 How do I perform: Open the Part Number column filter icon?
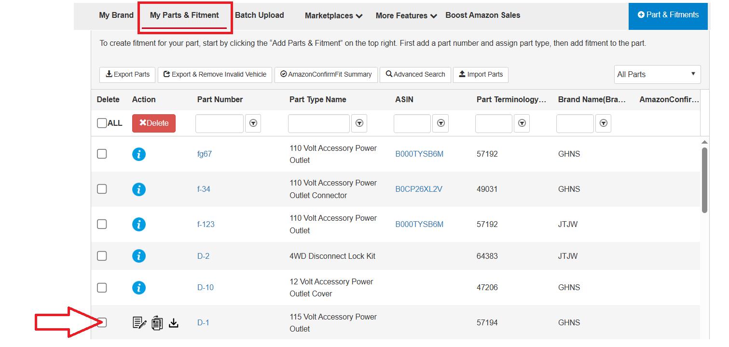(253, 123)
